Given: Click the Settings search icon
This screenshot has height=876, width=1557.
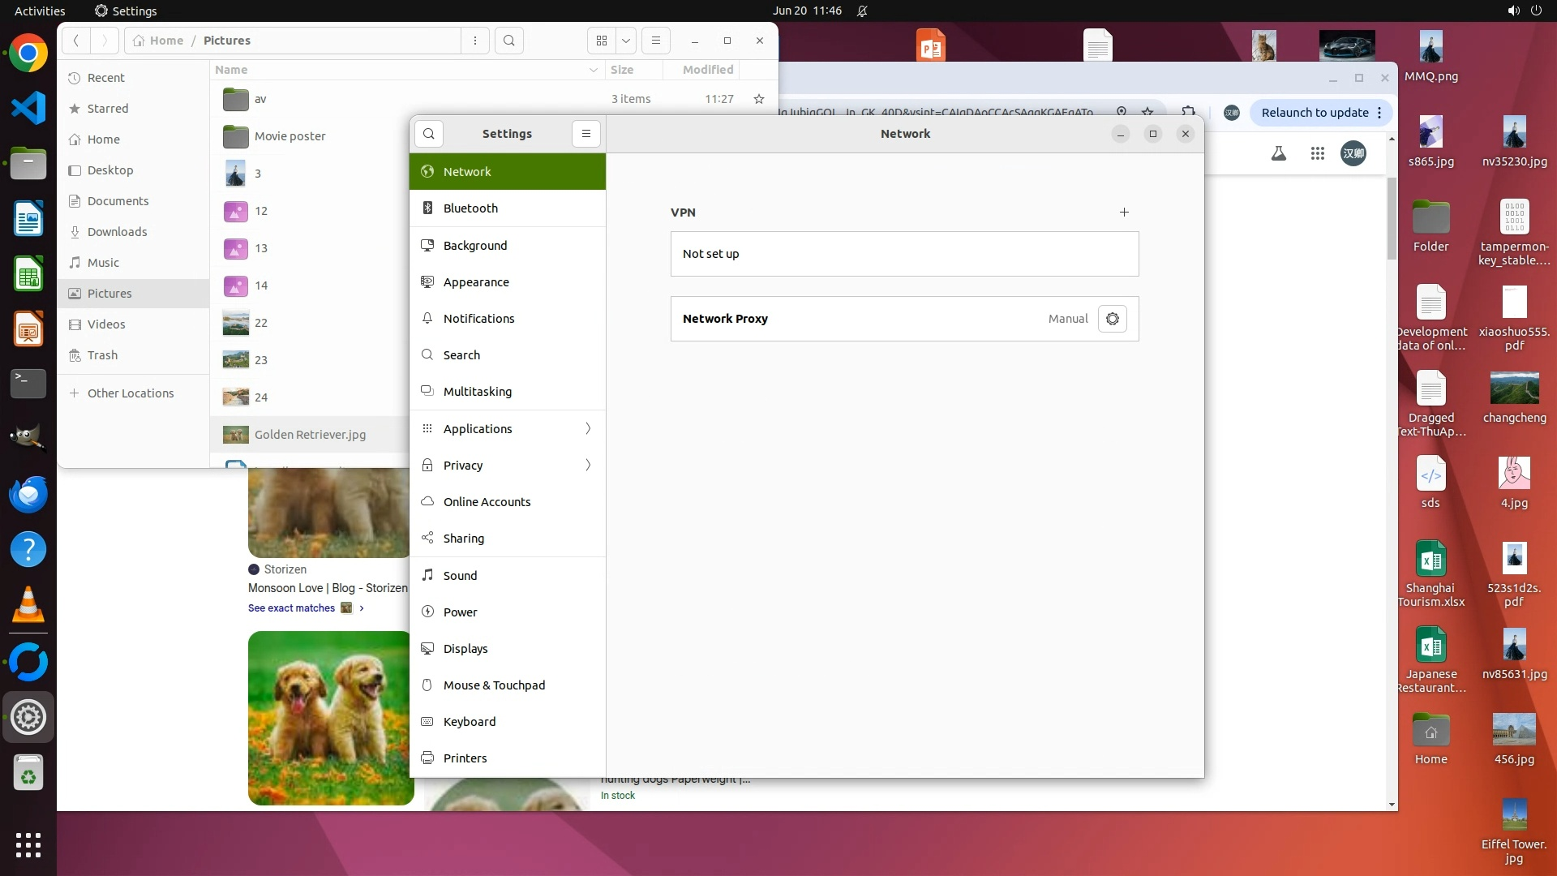Looking at the screenshot, I should click(429, 134).
